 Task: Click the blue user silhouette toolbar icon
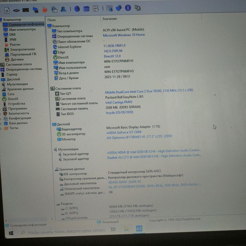pyautogui.click(x=63, y=9)
